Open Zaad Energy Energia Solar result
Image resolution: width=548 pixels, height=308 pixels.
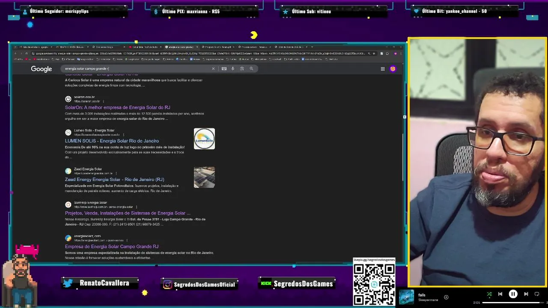click(114, 180)
